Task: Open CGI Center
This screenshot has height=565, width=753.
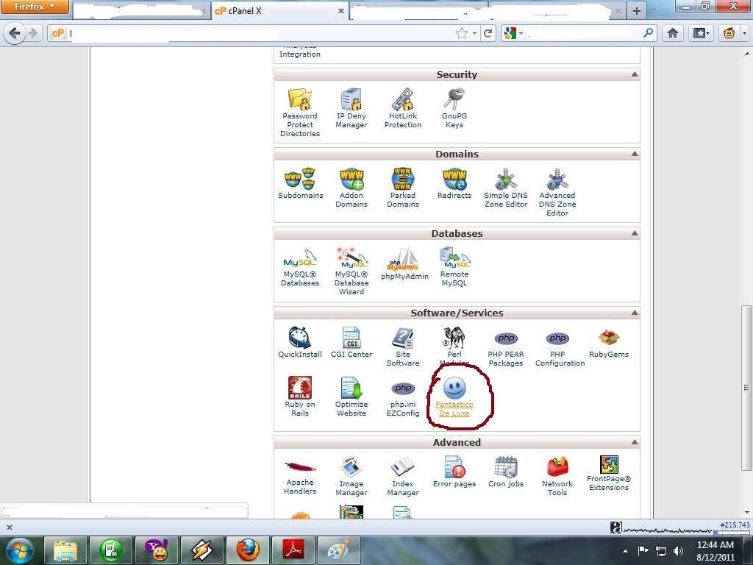Action: [351, 343]
